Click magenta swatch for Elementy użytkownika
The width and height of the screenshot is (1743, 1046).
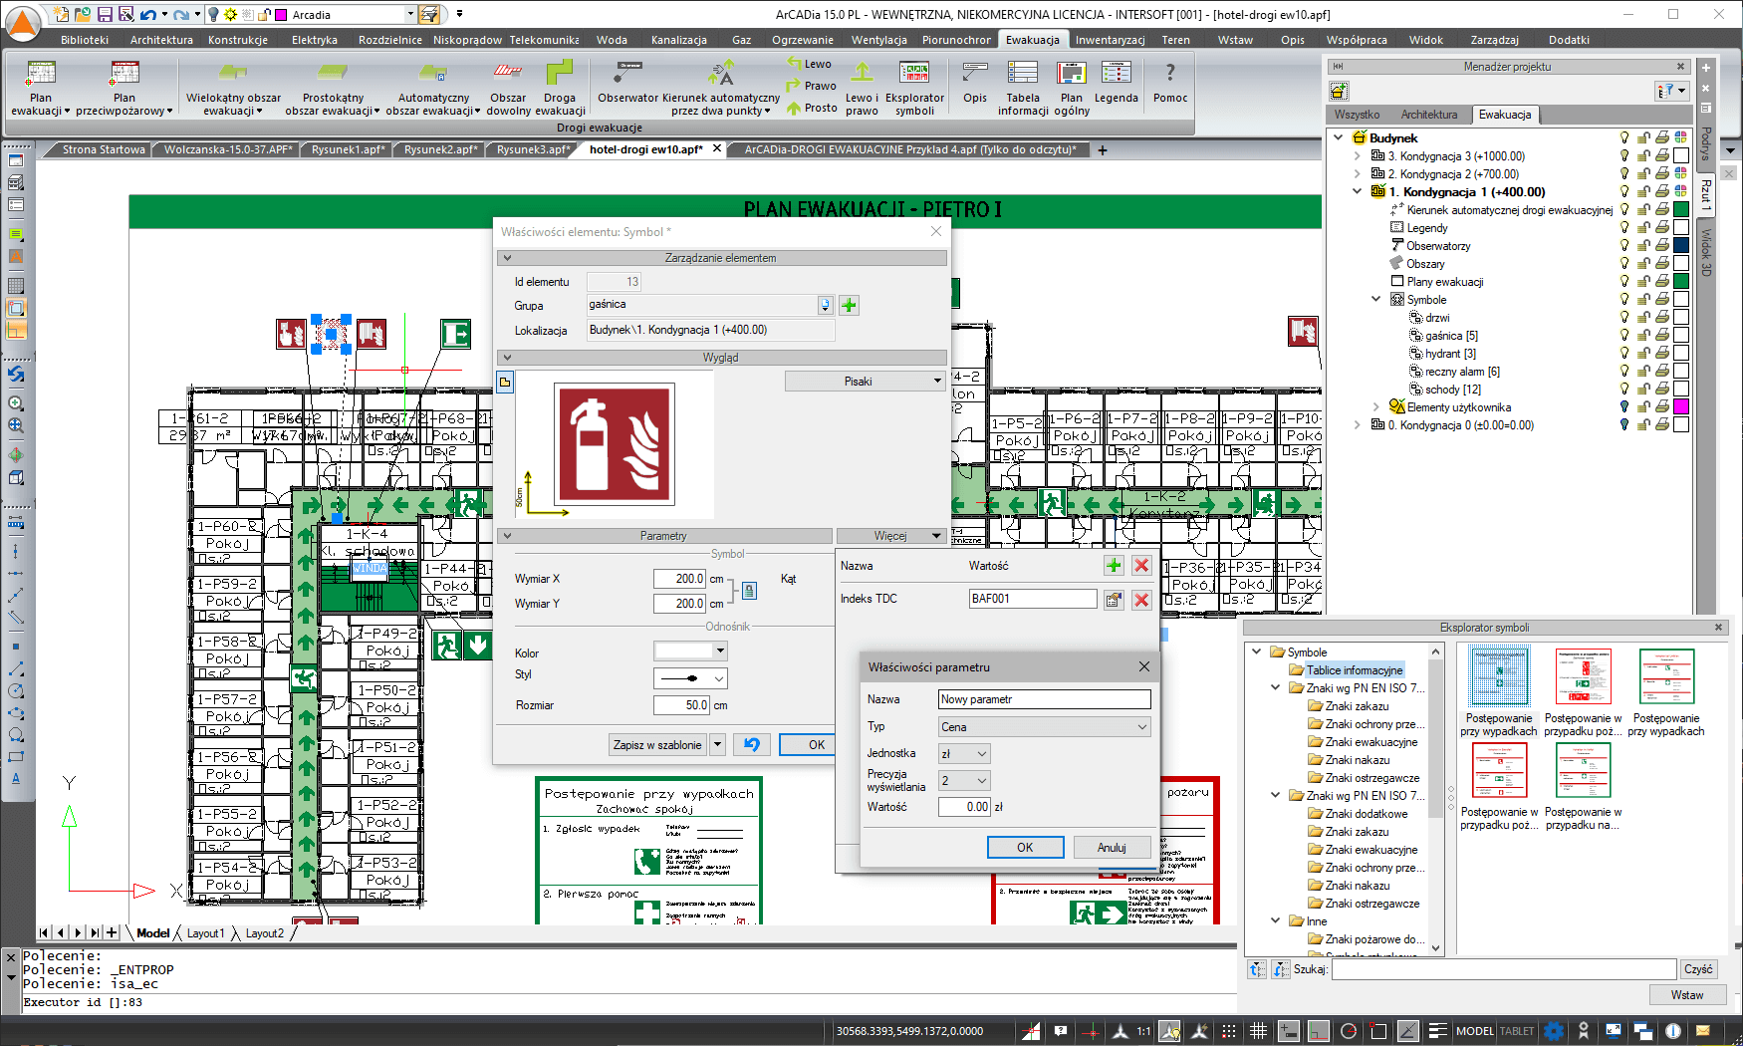click(x=1681, y=407)
